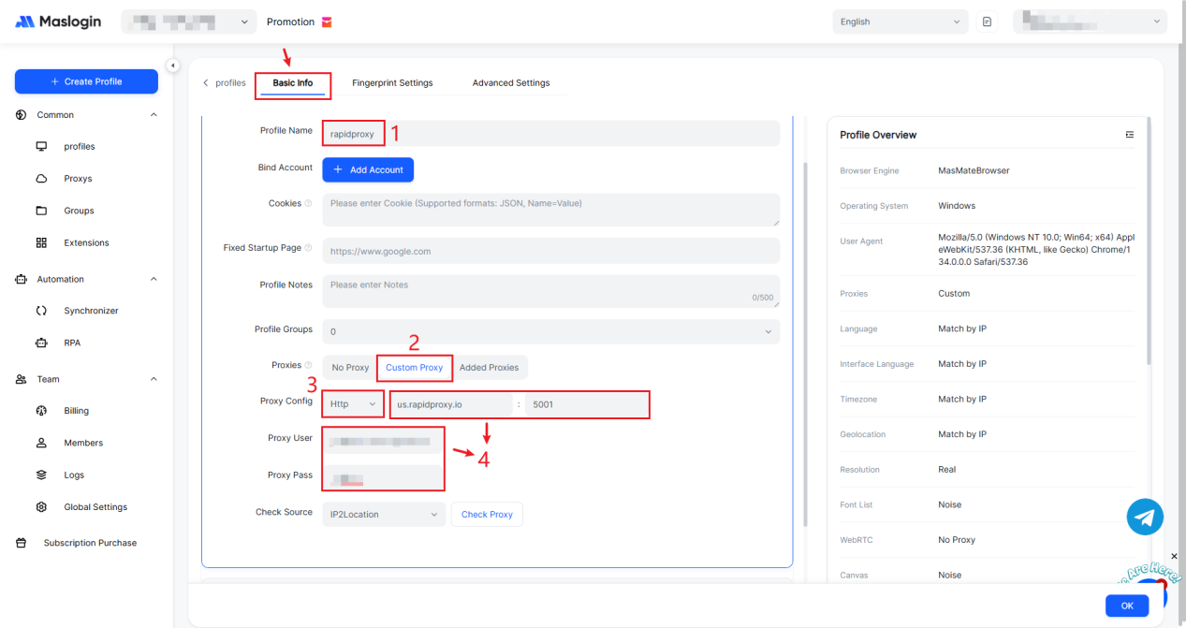Choose the Added Proxies option
1186x628 pixels.
tap(489, 368)
